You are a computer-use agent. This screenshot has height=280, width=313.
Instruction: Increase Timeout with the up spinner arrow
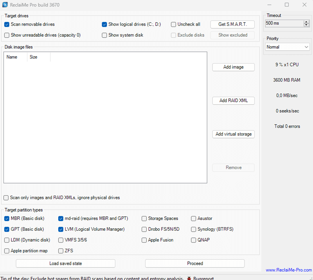pyautogui.click(x=306, y=22)
